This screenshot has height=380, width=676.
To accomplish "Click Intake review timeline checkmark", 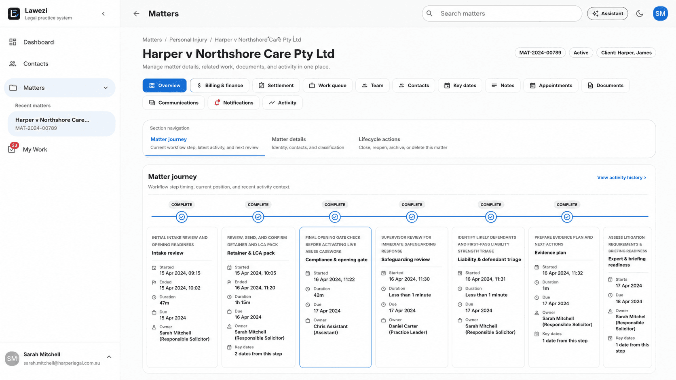I will pos(182,217).
